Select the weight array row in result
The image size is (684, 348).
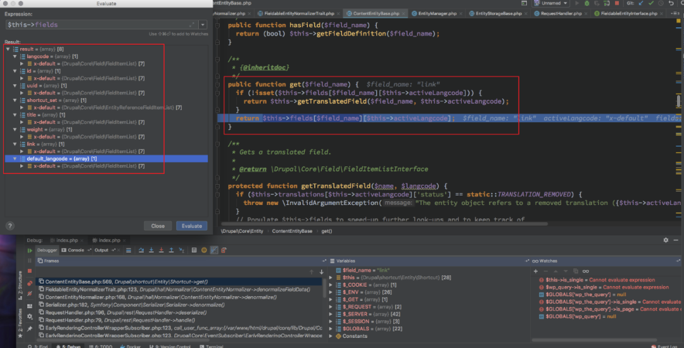106,129
